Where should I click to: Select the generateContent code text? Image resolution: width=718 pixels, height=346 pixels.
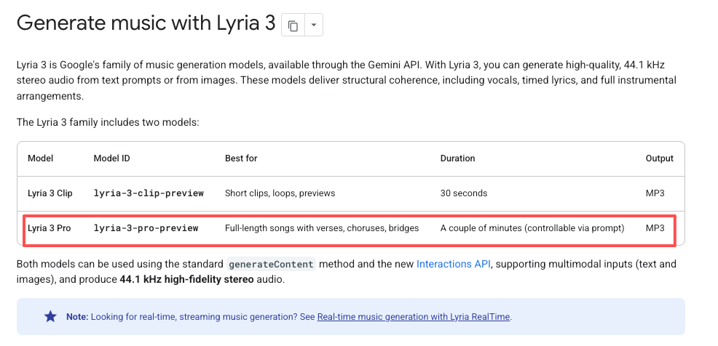[271, 264]
